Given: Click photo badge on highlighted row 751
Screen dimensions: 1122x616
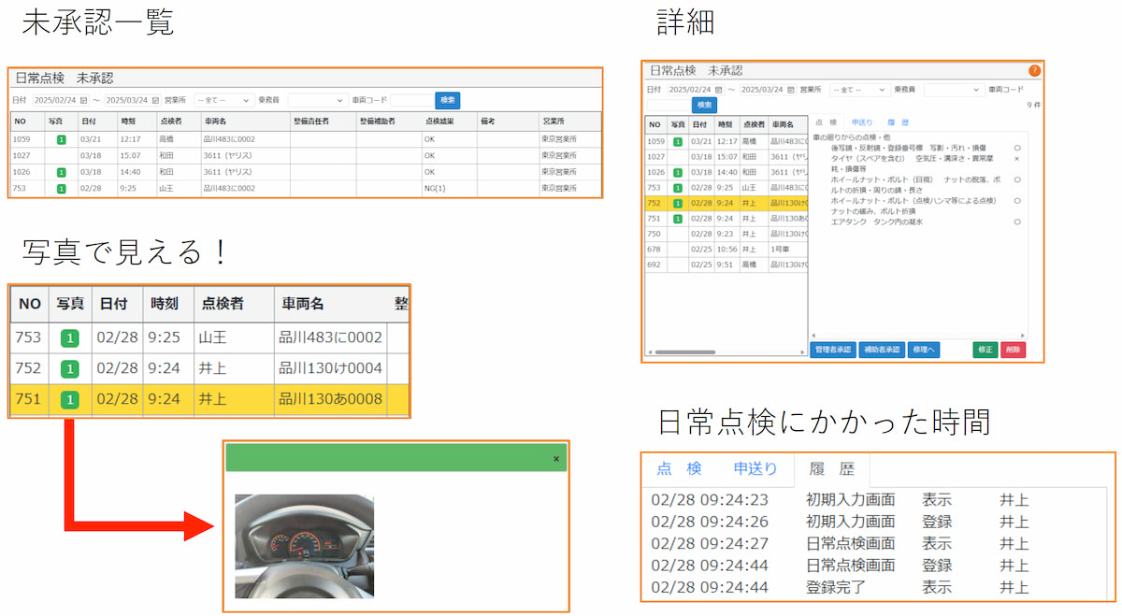Looking at the screenshot, I should click(68, 399).
